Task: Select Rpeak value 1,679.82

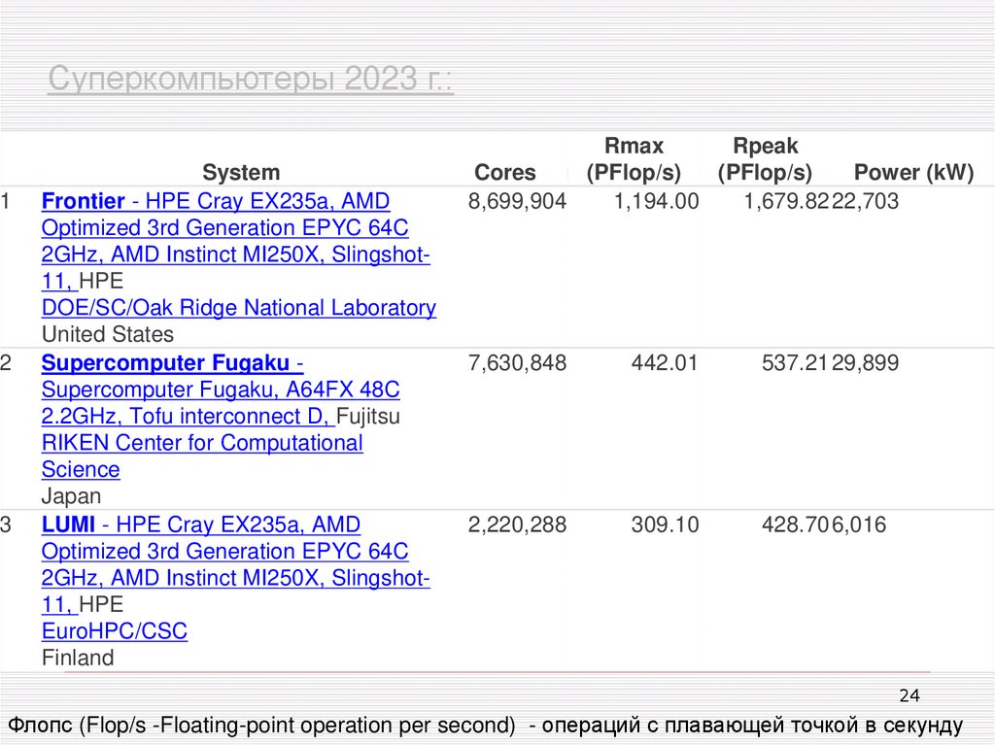Action: (x=786, y=201)
